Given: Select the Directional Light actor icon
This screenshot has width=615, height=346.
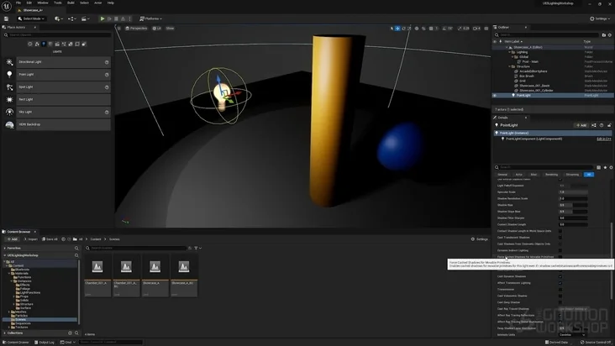Looking at the screenshot, I should 9,62.
